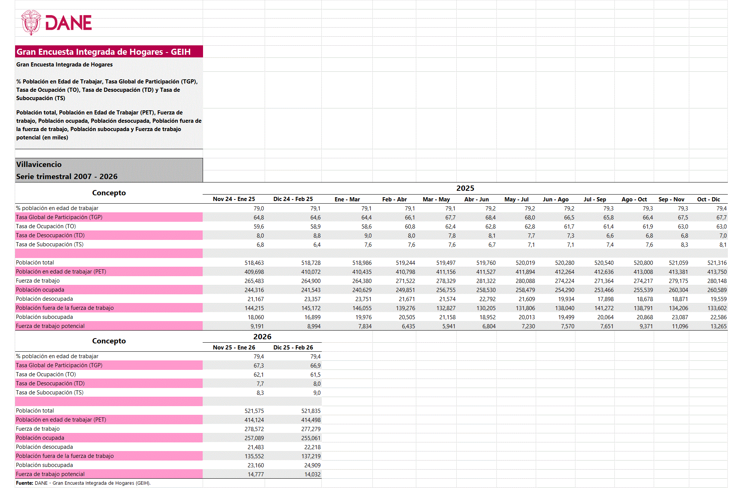Viewport: 749px width, 490px height.
Task: Select the Serie trimestral 2007 - 2026 cell
Action: tap(67, 176)
